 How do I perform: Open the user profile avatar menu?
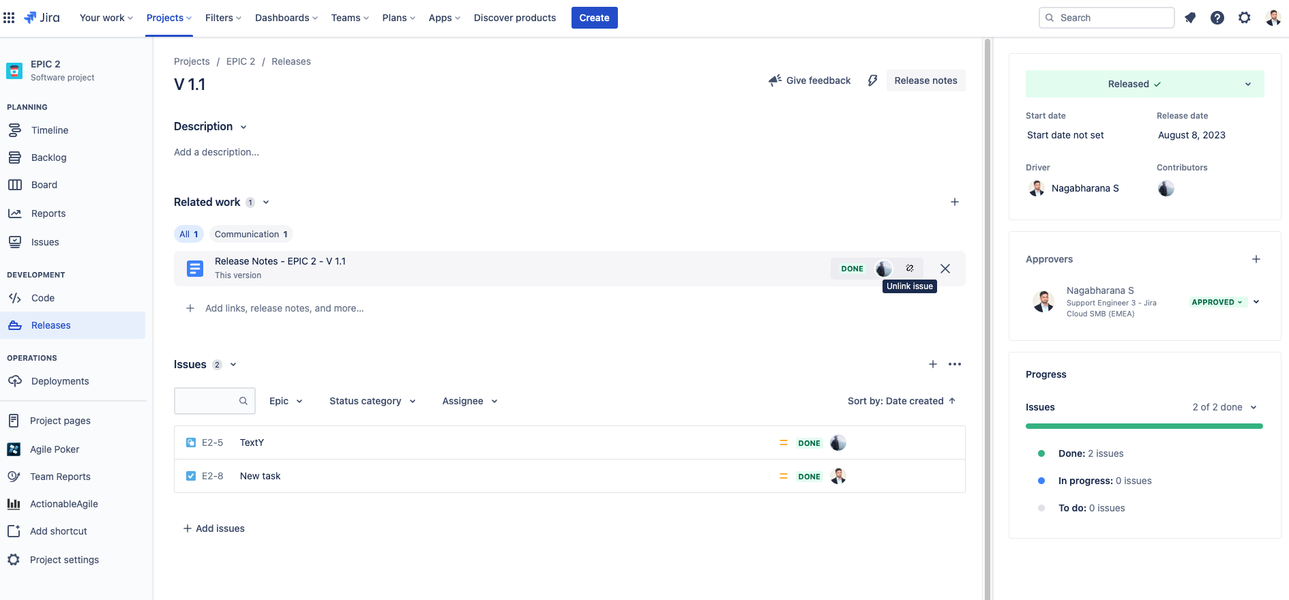(1273, 18)
